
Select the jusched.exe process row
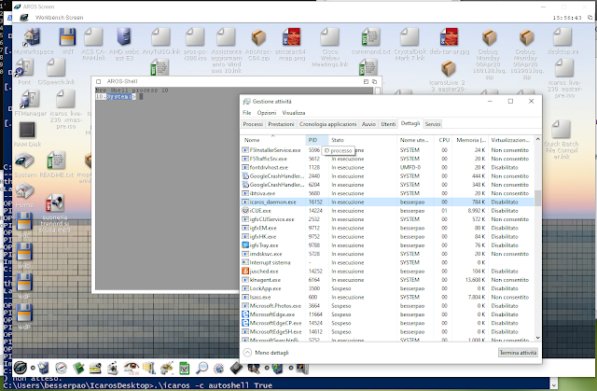387,272
